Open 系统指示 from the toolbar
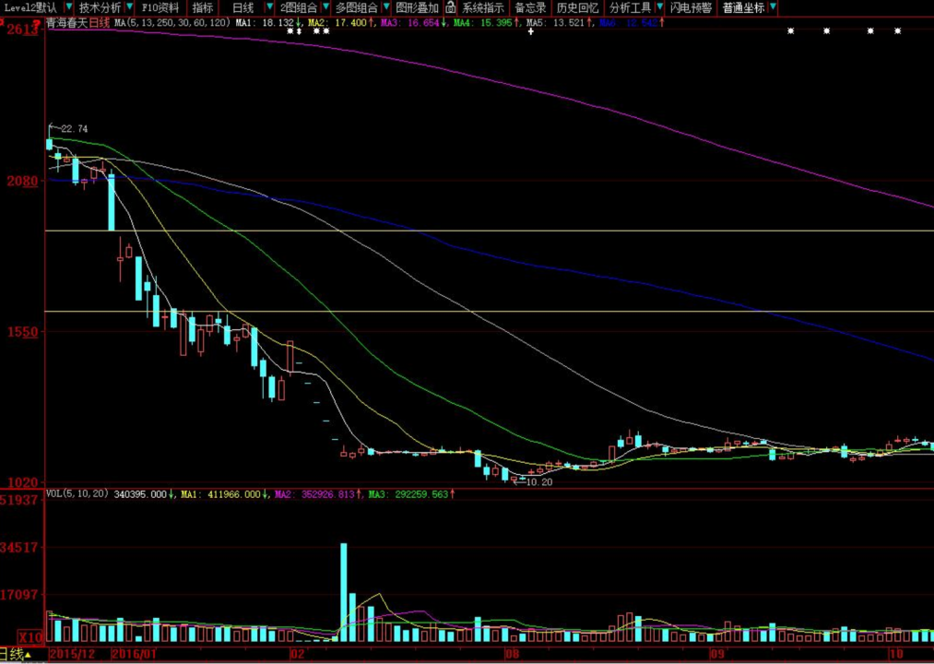The width and height of the screenshot is (934, 664). pos(483,7)
